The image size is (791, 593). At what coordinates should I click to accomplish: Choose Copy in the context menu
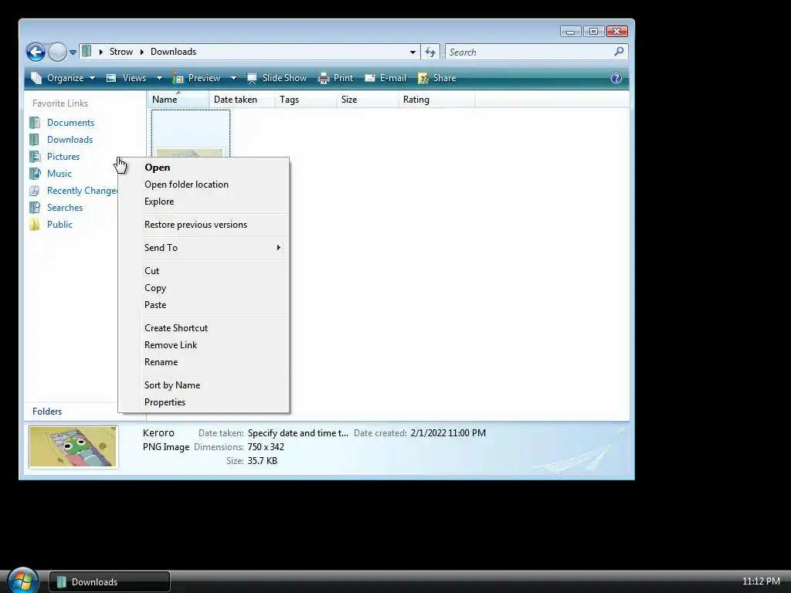click(x=204, y=288)
